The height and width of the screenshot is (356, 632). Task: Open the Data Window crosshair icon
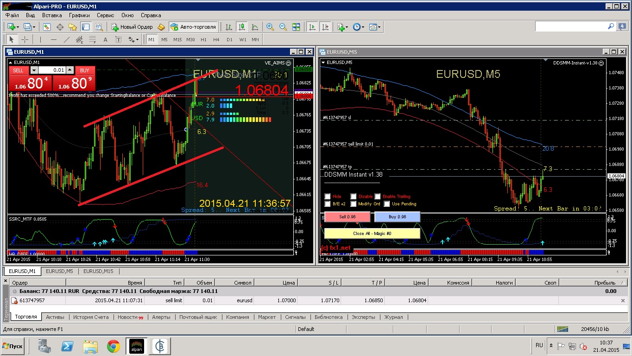[x=60, y=27]
